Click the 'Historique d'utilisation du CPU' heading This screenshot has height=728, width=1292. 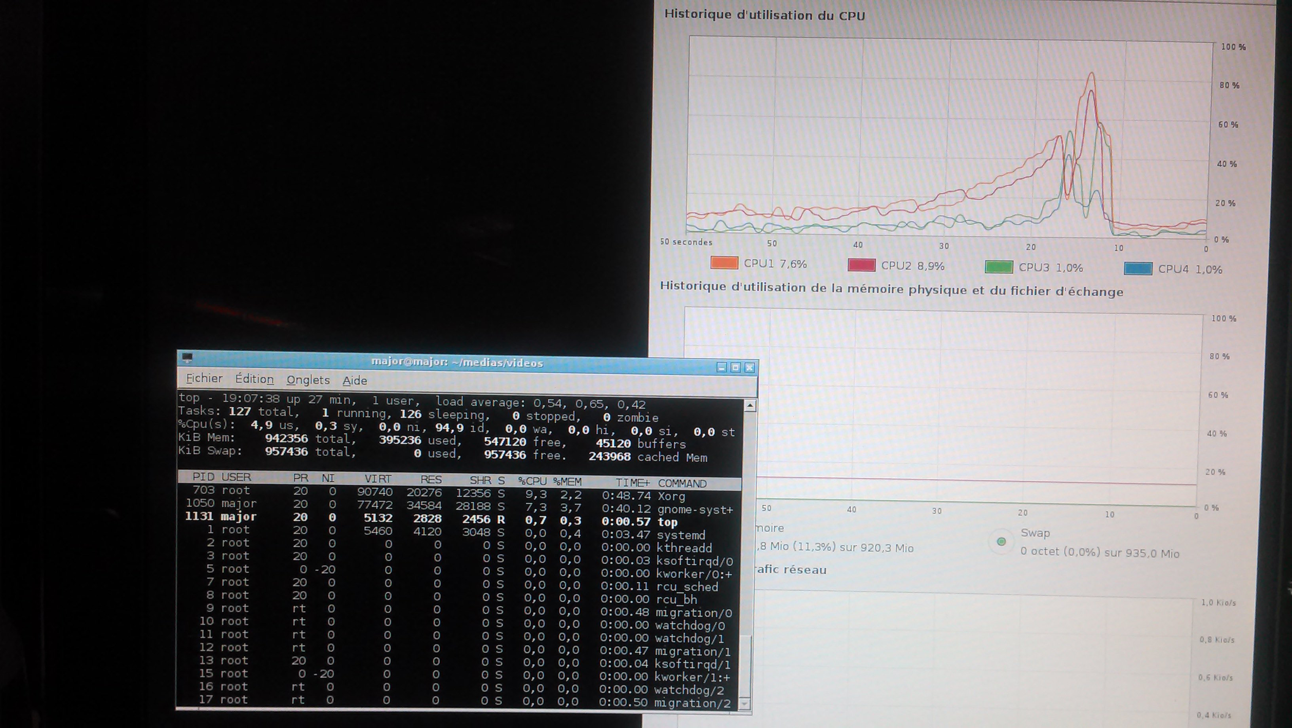[764, 15]
